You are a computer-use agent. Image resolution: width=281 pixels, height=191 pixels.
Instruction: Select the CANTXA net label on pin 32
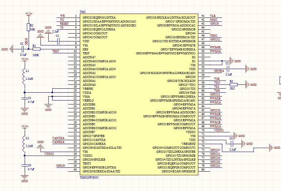(58, 138)
